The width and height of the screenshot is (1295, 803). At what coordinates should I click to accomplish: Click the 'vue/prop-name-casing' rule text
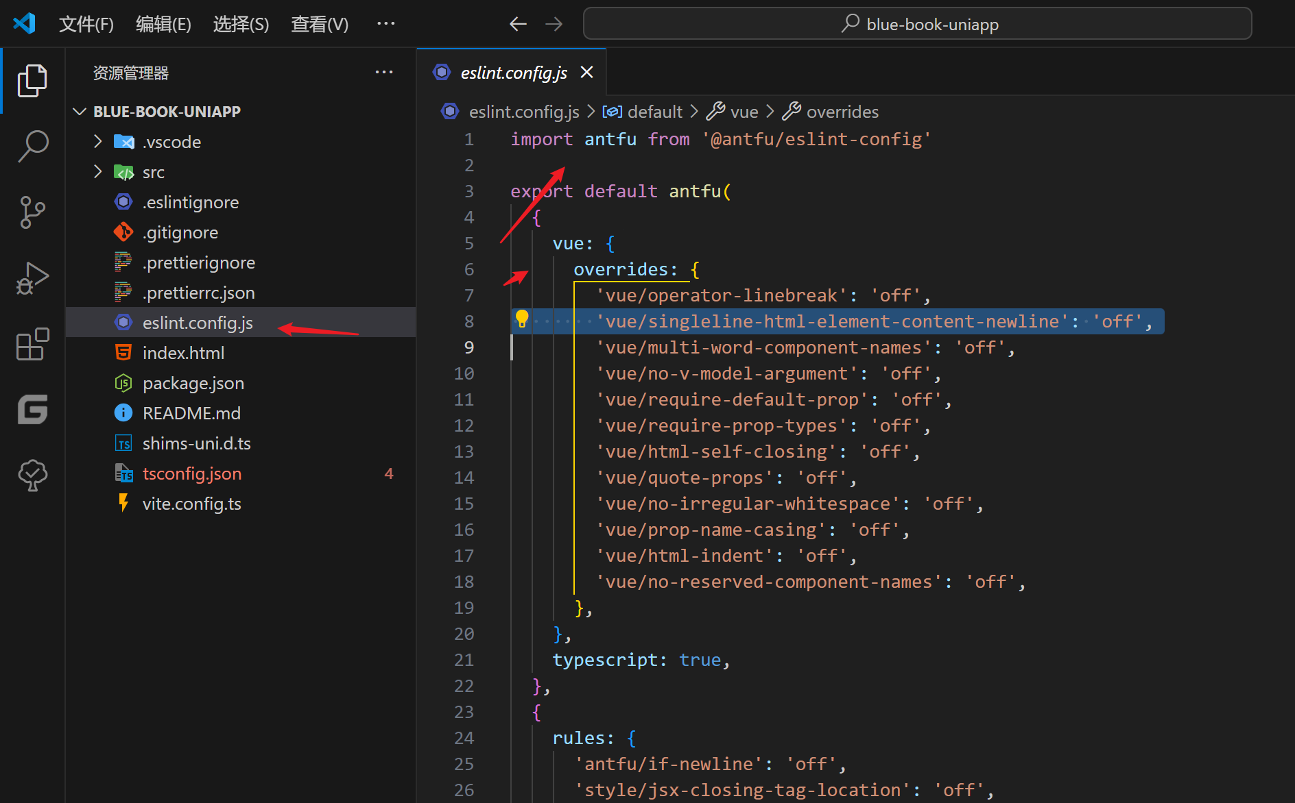(711, 530)
